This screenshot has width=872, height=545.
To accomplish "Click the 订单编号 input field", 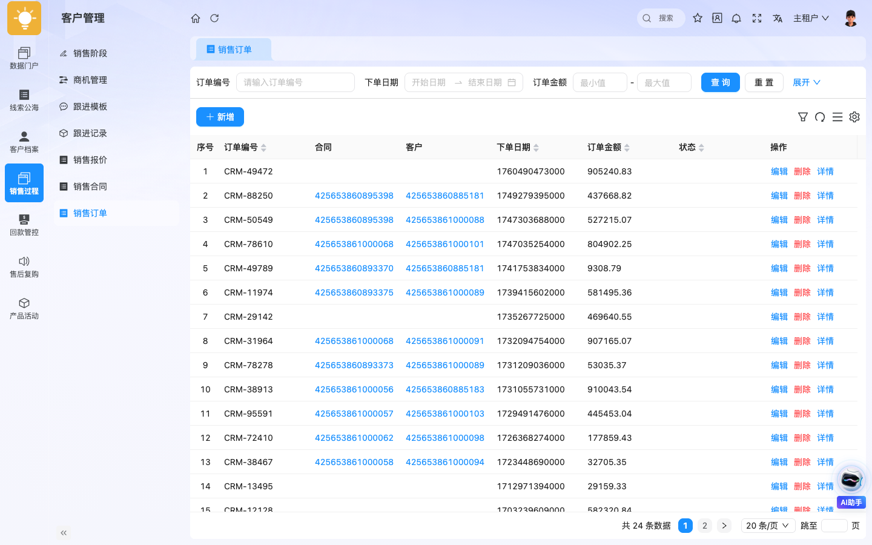I will click(296, 82).
